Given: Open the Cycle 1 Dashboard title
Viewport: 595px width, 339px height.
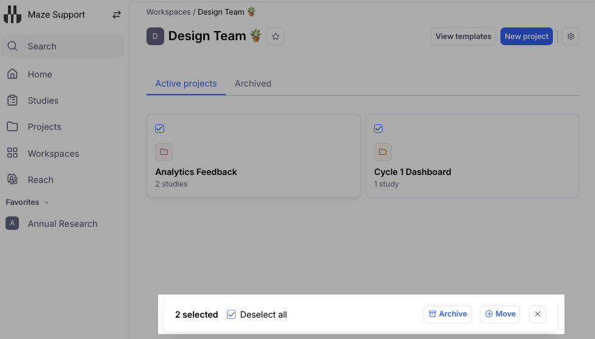Looking at the screenshot, I should [413, 172].
